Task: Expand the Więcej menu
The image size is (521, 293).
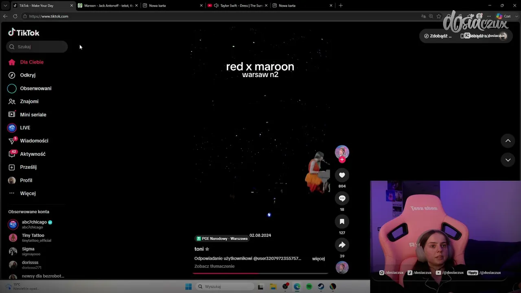Action: (28, 193)
